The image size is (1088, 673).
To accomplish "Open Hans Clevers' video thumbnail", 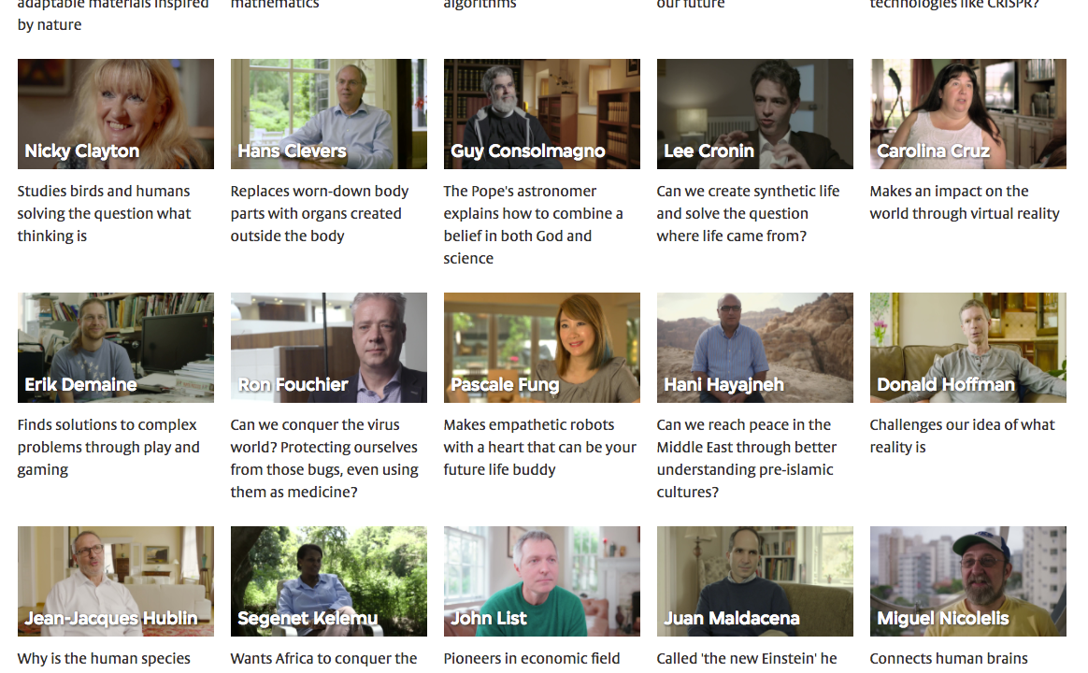I will point(329,114).
